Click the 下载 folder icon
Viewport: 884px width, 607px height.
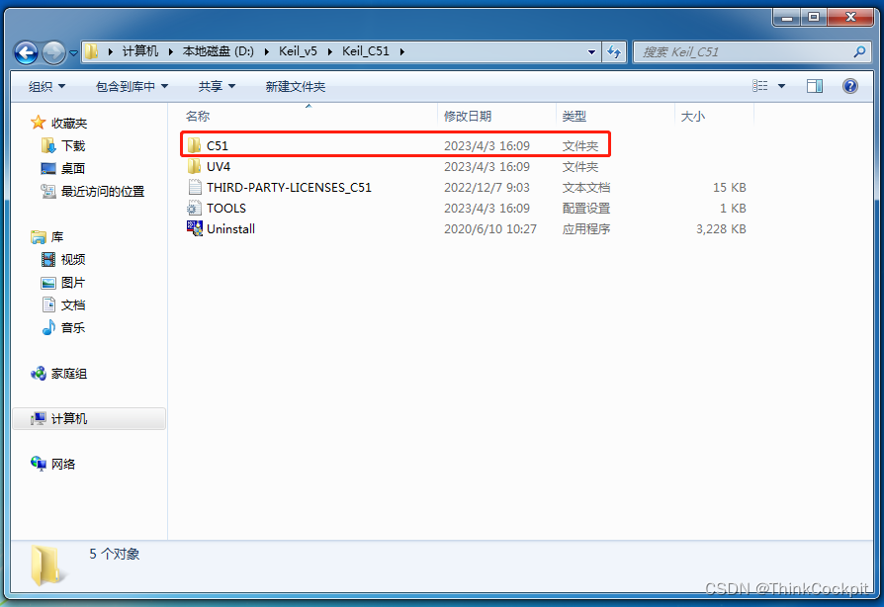pyautogui.click(x=48, y=145)
